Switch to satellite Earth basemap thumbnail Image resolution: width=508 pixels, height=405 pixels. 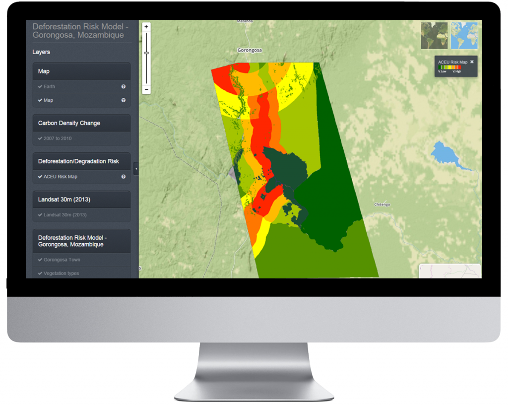[x=434, y=36]
